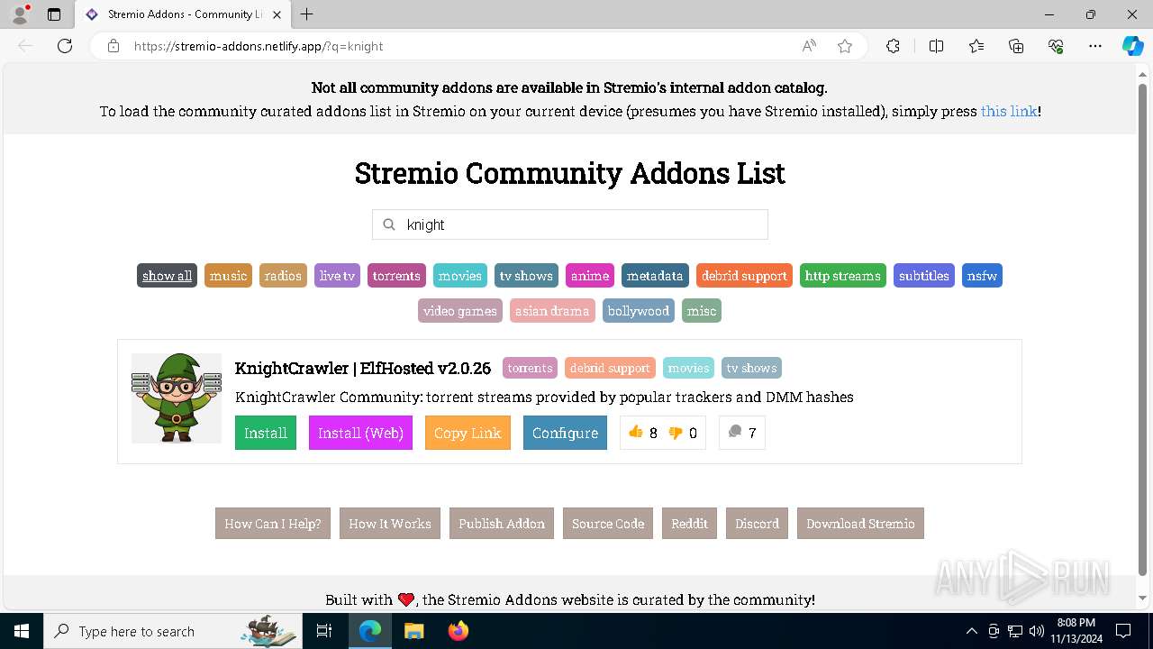The height and width of the screenshot is (649, 1153).
Task: Open the How It Works link
Action: [x=390, y=524]
